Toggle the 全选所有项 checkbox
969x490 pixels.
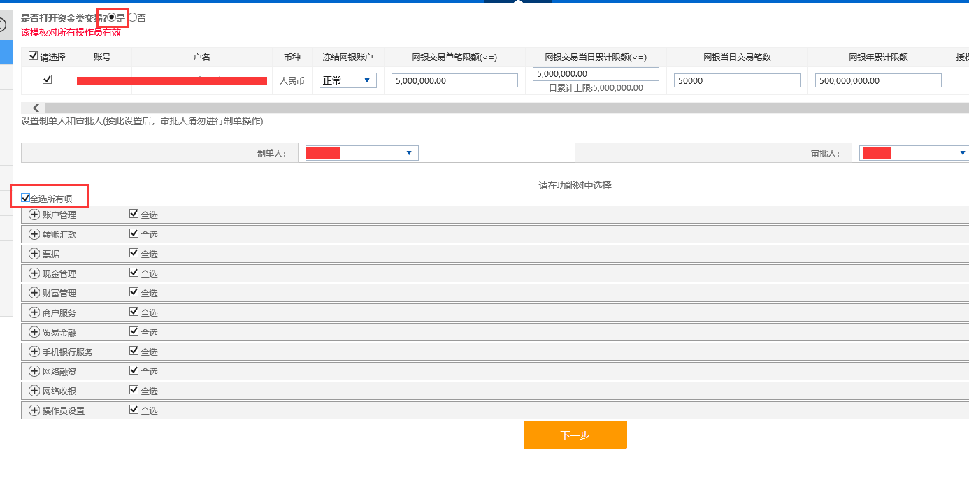click(x=26, y=198)
